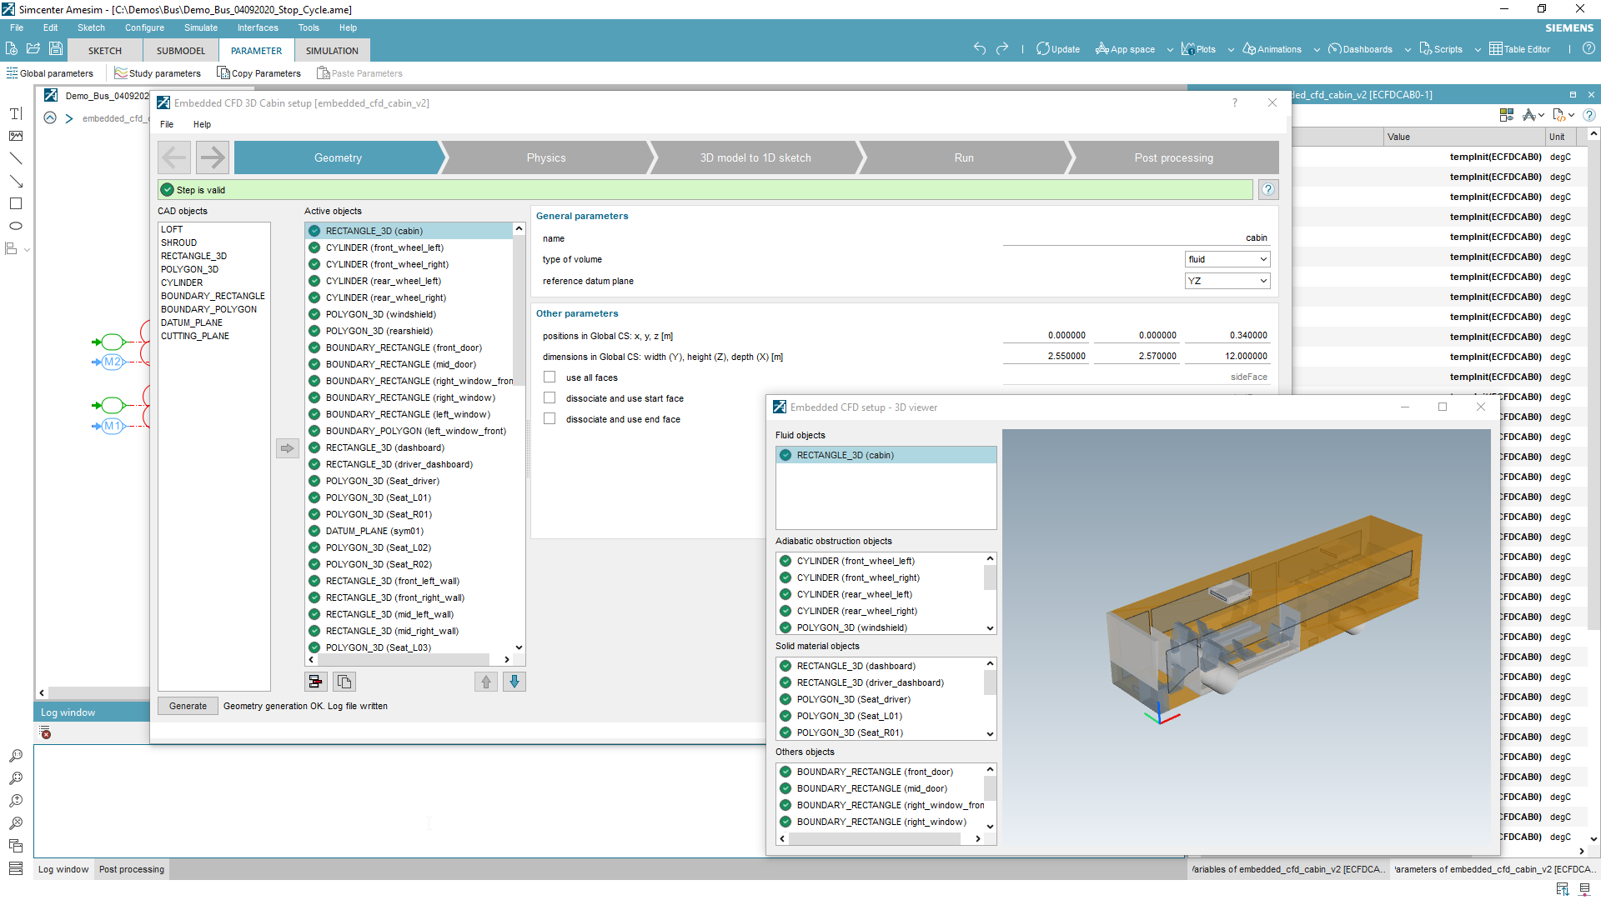Click the Generate button
The height and width of the screenshot is (900, 1601).
[187, 706]
